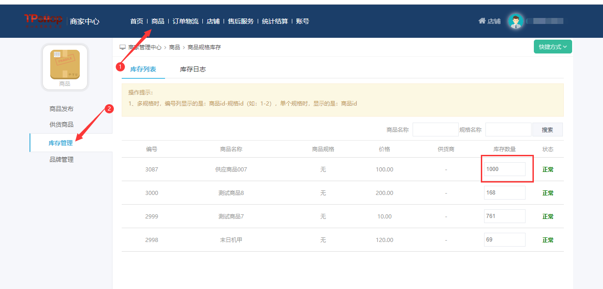This screenshot has width=603, height=289.
Task: Click the 规格名称 input field
Action: [508, 130]
